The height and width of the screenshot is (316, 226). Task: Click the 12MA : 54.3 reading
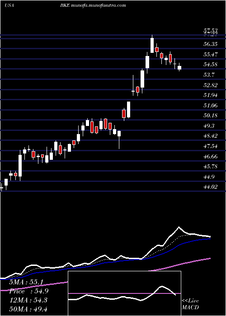click(x=28, y=300)
